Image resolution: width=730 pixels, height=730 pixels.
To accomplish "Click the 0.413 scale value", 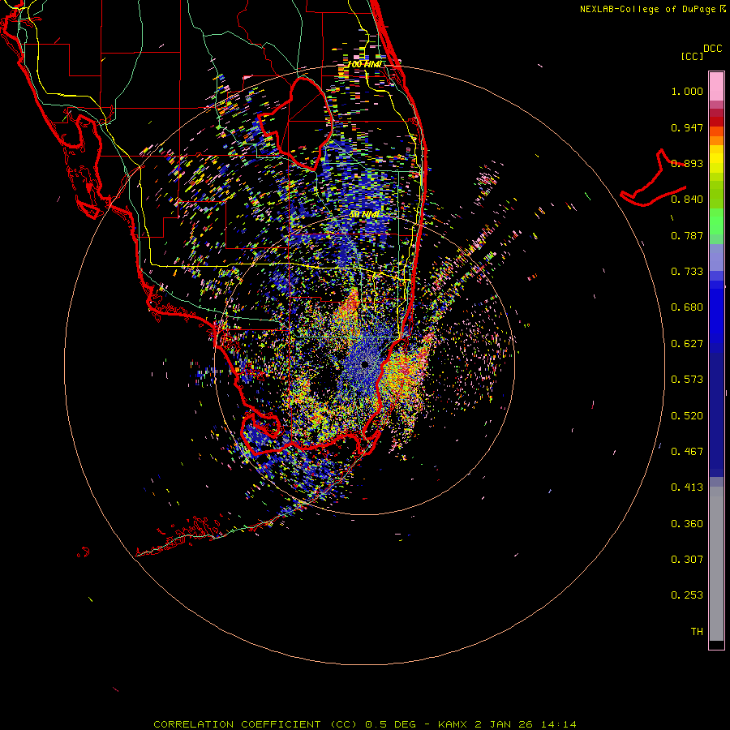I will (687, 487).
